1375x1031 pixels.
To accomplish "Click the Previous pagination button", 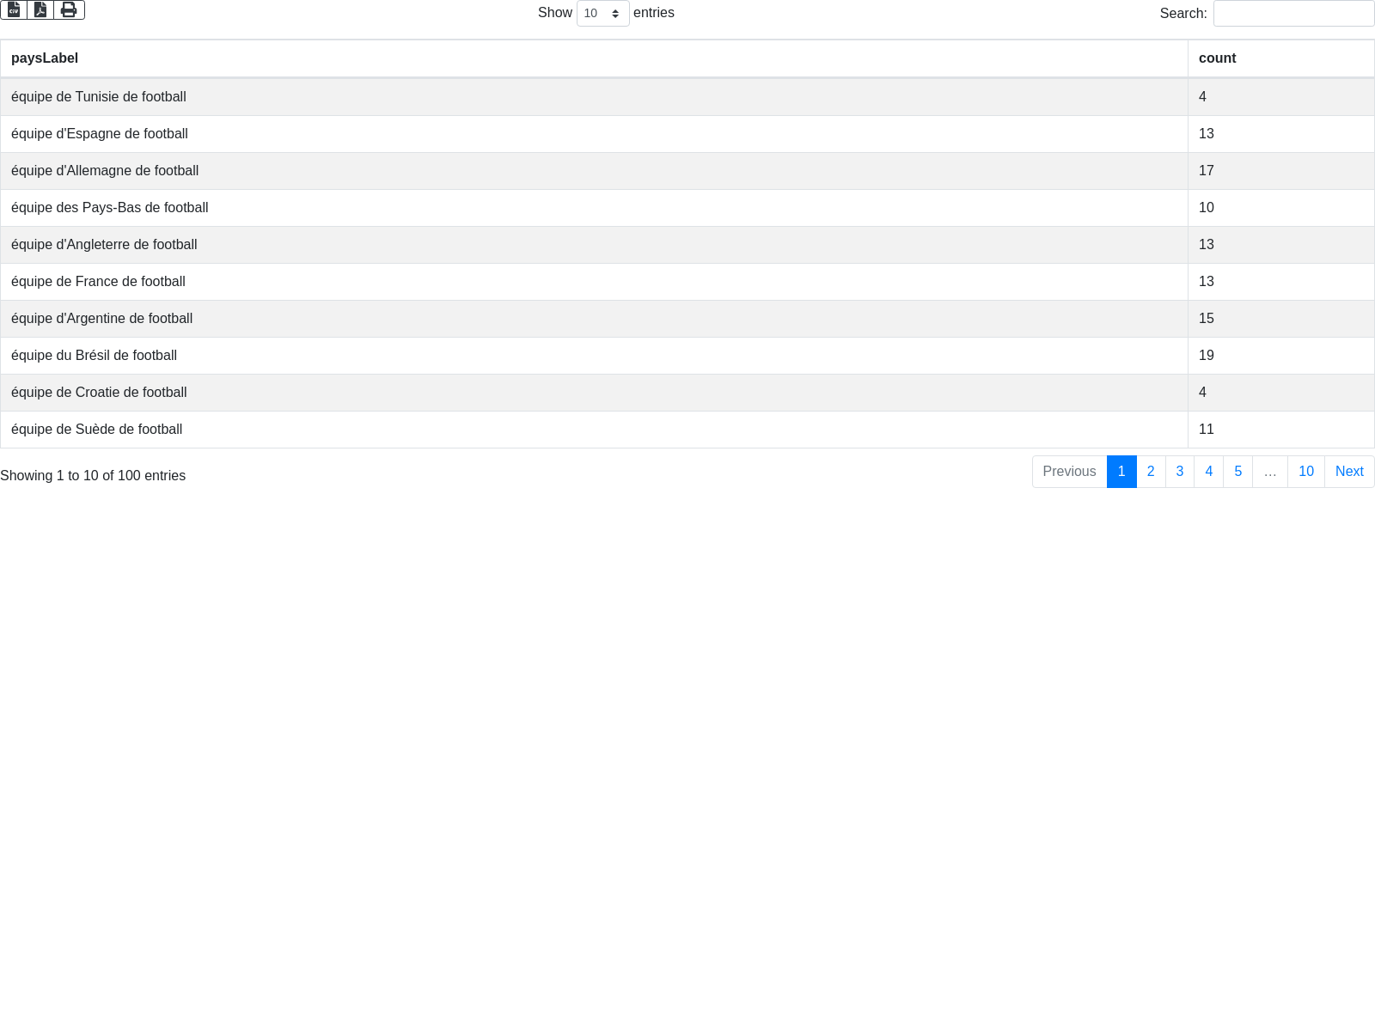I will click(1069, 472).
